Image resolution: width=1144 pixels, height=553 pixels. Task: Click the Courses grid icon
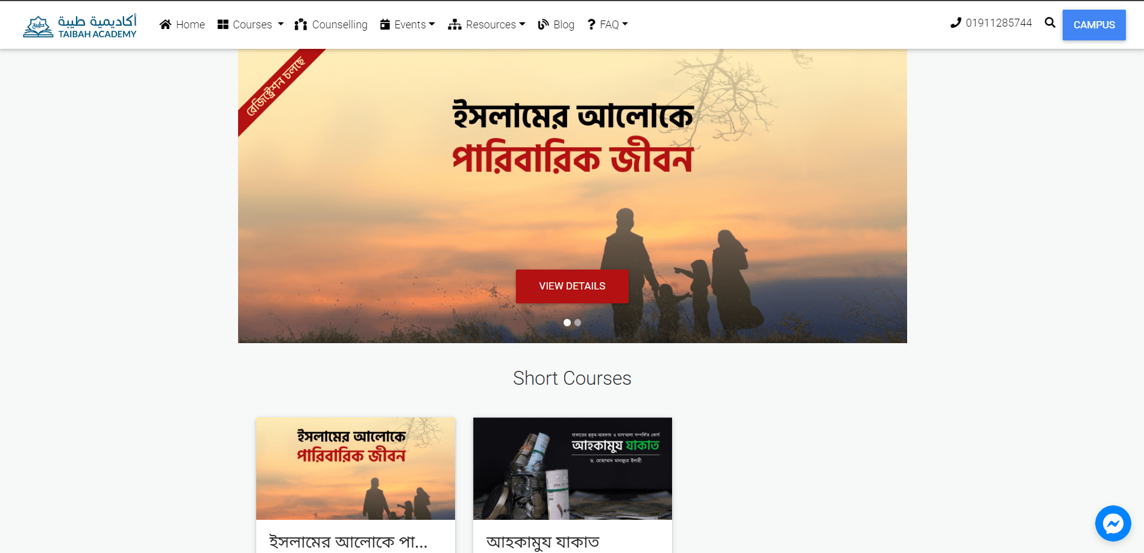(x=223, y=24)
